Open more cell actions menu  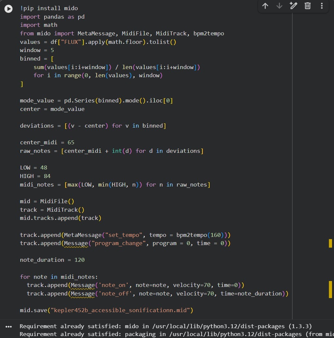coord(322,6)
